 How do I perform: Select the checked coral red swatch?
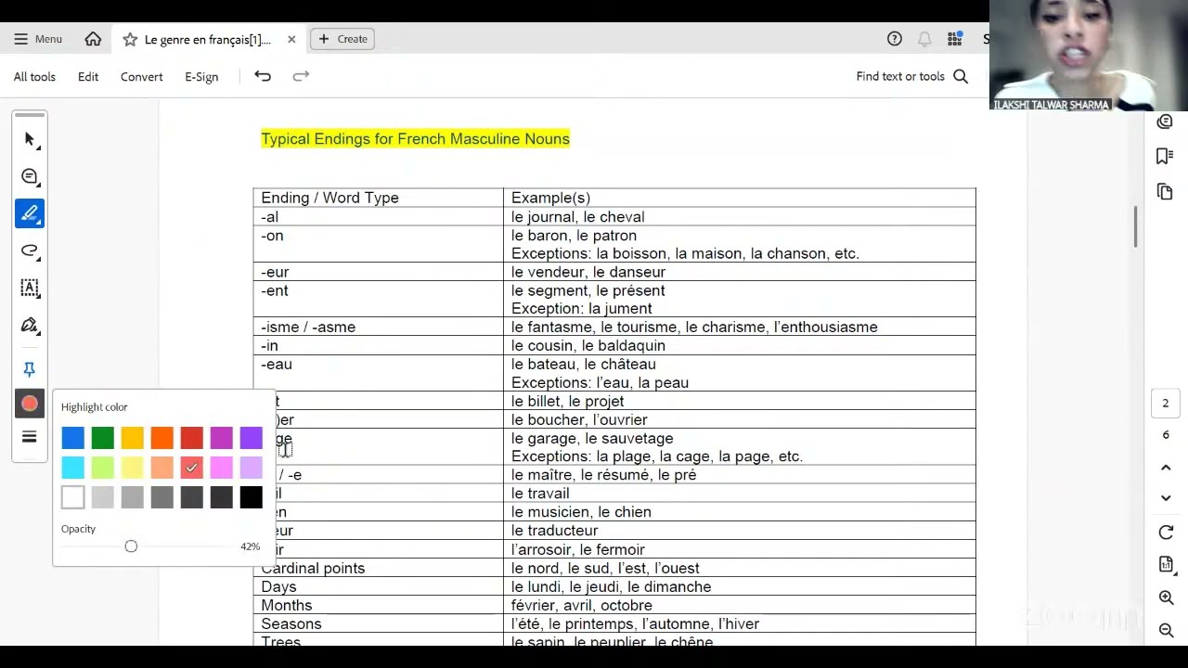[192, 468]
